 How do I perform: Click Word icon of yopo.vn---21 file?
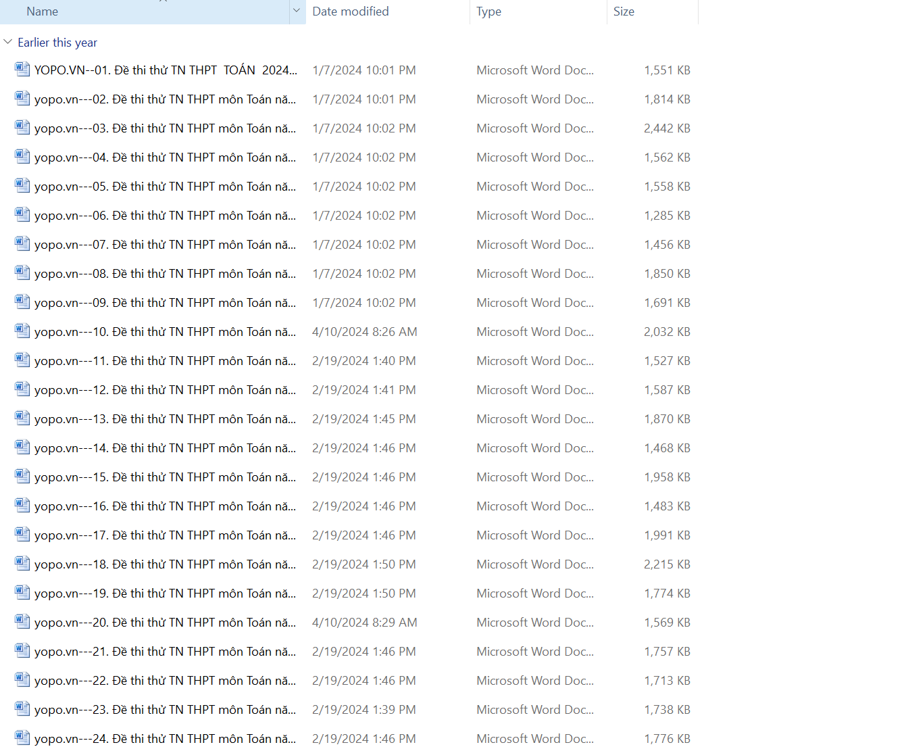point(22,650)
